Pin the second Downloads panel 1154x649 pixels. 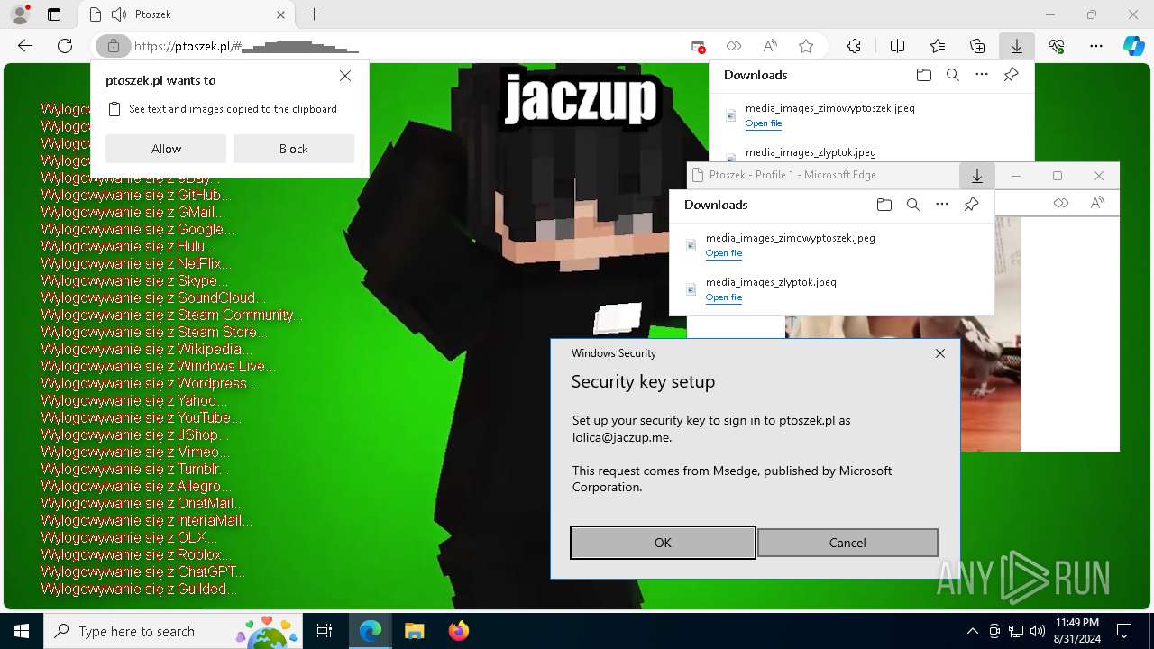point(971,205)
